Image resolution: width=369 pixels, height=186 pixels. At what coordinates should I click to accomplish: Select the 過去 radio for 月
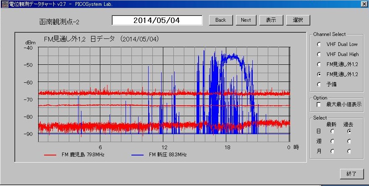pyautogui.click(x=348, y=151)
